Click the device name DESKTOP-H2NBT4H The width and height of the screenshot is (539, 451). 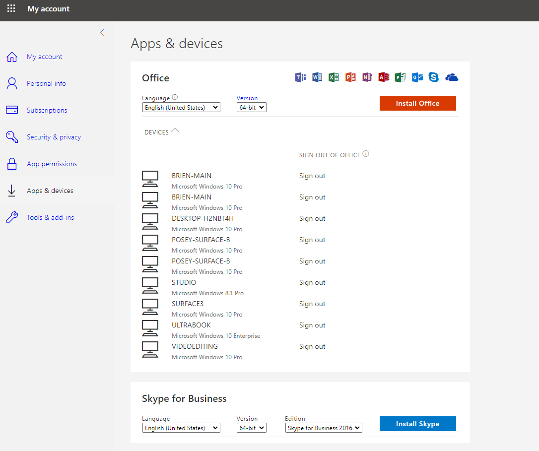coord(203,219)
